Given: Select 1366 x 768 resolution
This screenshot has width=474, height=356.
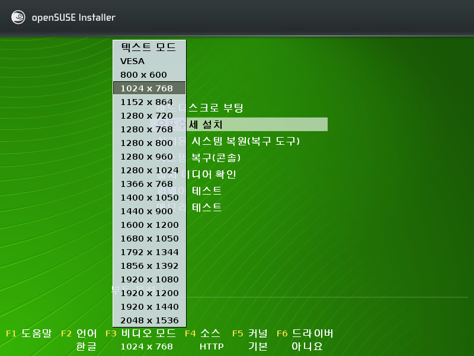Looking at the screenshot, I should pyautogui.click(x=149, y=184).
